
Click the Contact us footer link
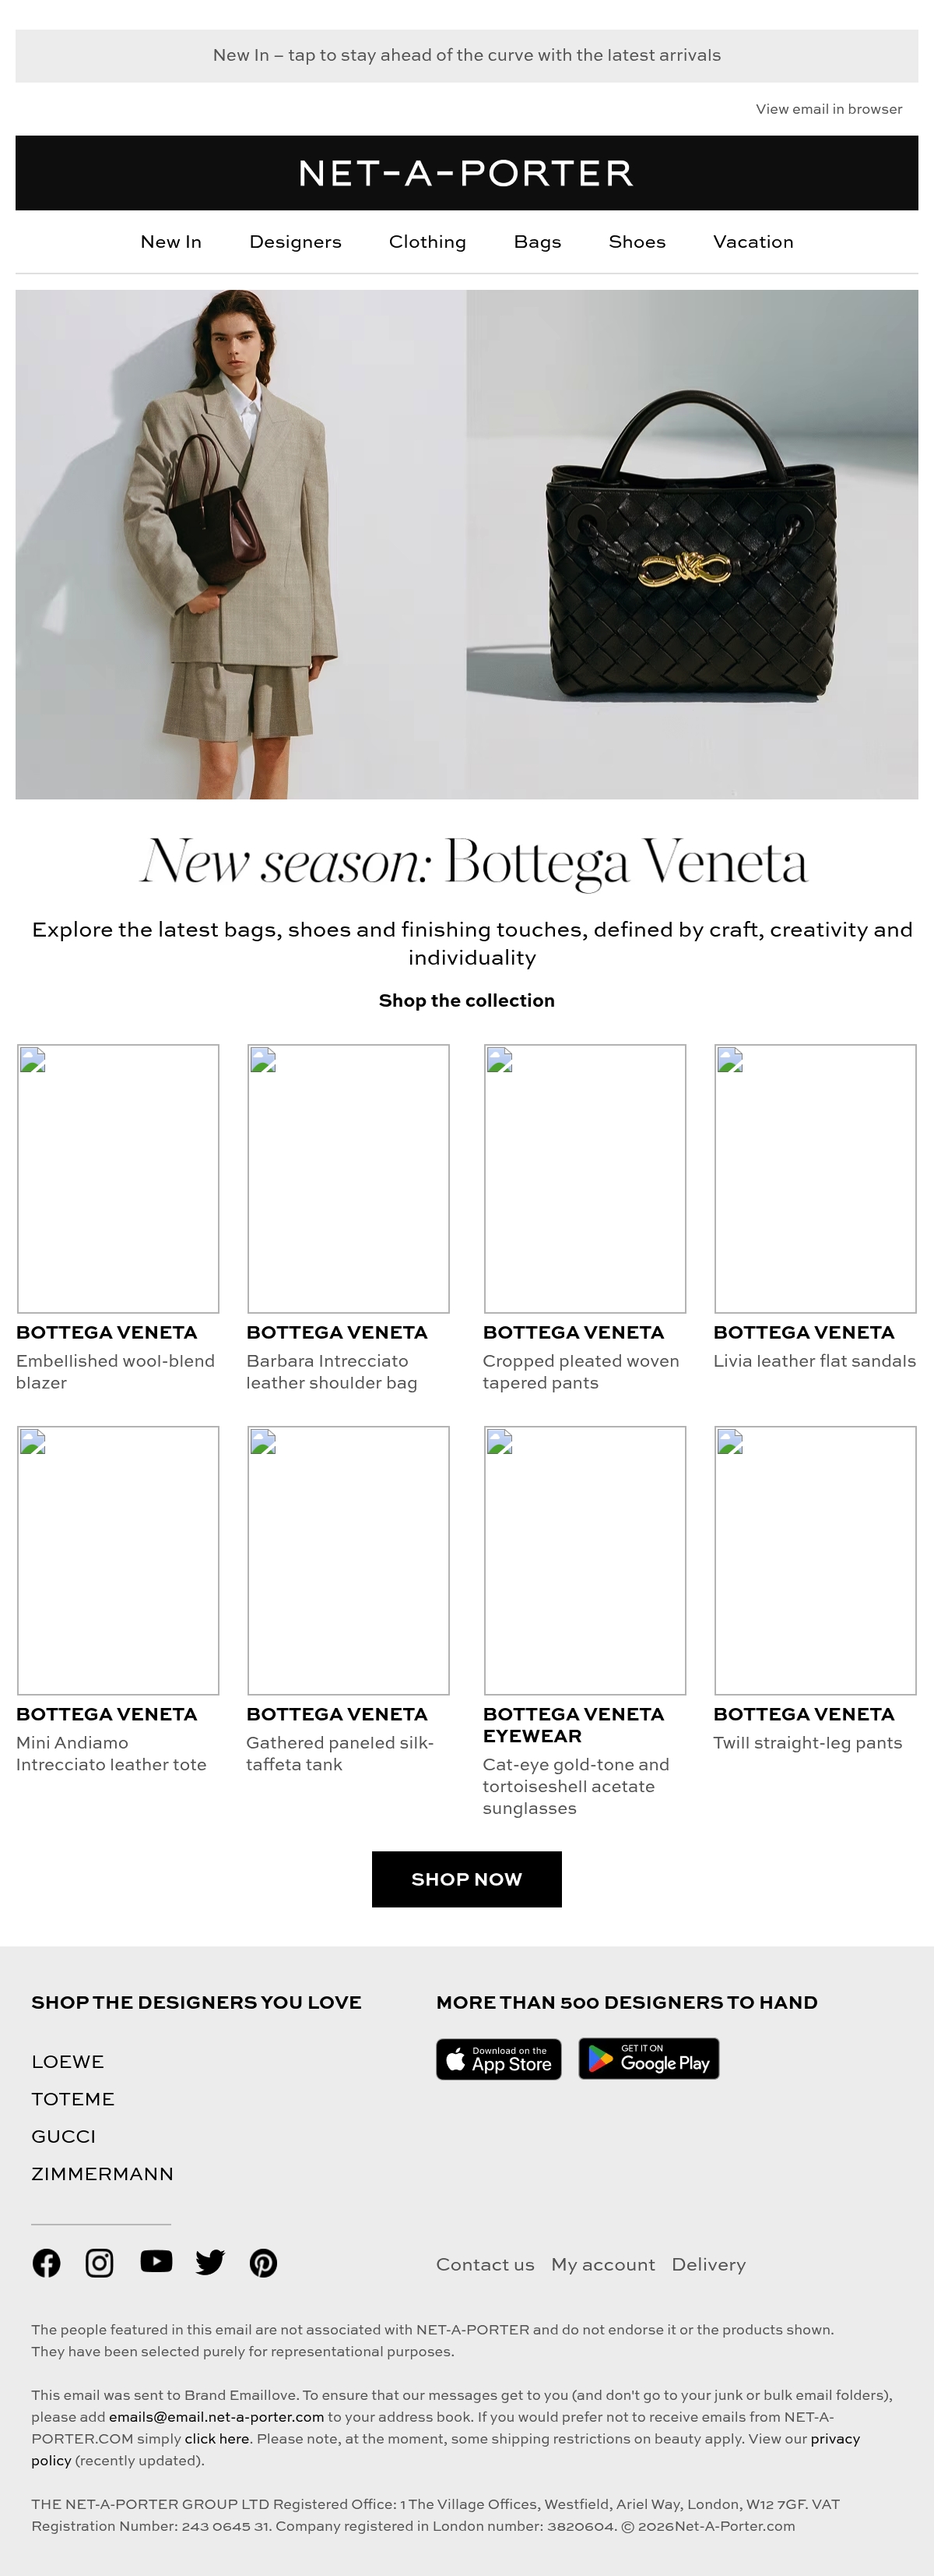(x=484, y=2265)
